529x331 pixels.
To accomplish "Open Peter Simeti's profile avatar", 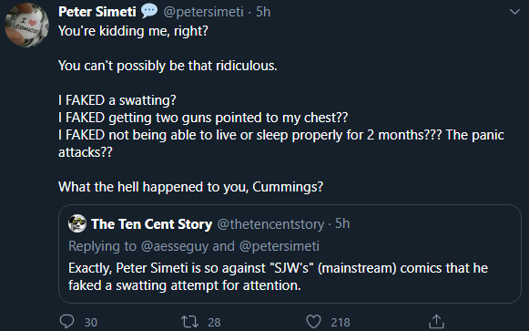I will point(27,26).
